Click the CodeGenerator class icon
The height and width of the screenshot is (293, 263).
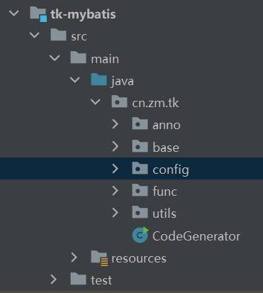click(140, 235)
